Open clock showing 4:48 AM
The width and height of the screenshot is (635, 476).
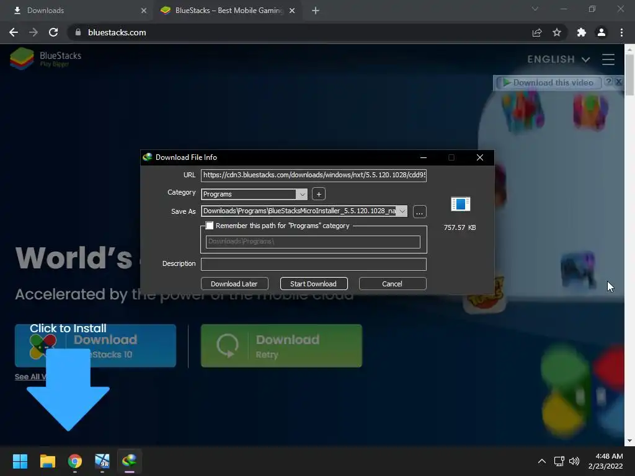[606, 461]
